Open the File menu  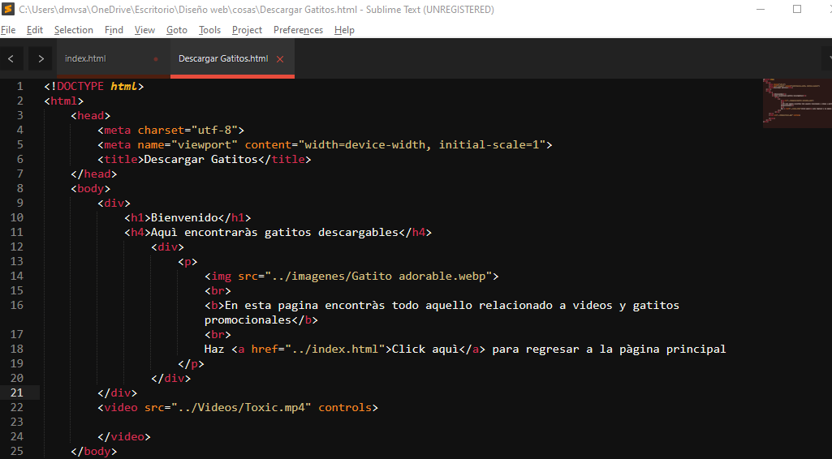8,30
